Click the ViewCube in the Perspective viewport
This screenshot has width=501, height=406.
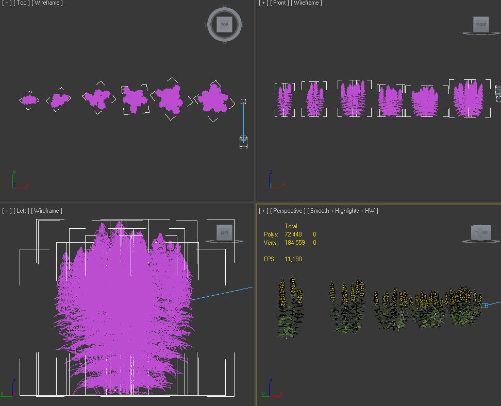pyautogui.click(x=481, y=232)
